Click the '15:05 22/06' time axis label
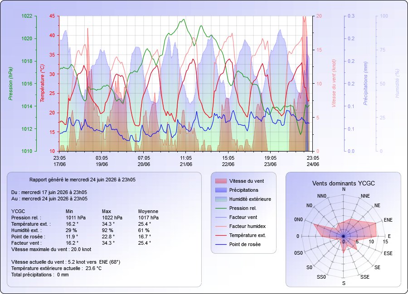The image size is (408, 294). click(x=228, y=161)
